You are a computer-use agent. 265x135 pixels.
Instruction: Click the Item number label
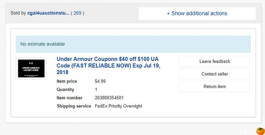(x=70, y=98)
